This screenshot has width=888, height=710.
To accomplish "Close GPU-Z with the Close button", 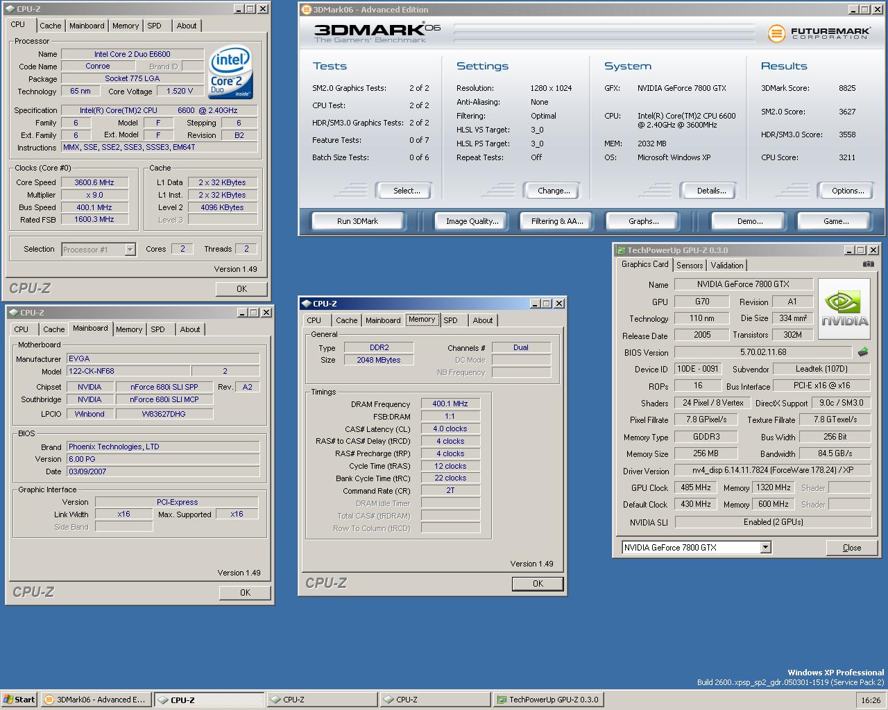I will [x=852, y=548].
